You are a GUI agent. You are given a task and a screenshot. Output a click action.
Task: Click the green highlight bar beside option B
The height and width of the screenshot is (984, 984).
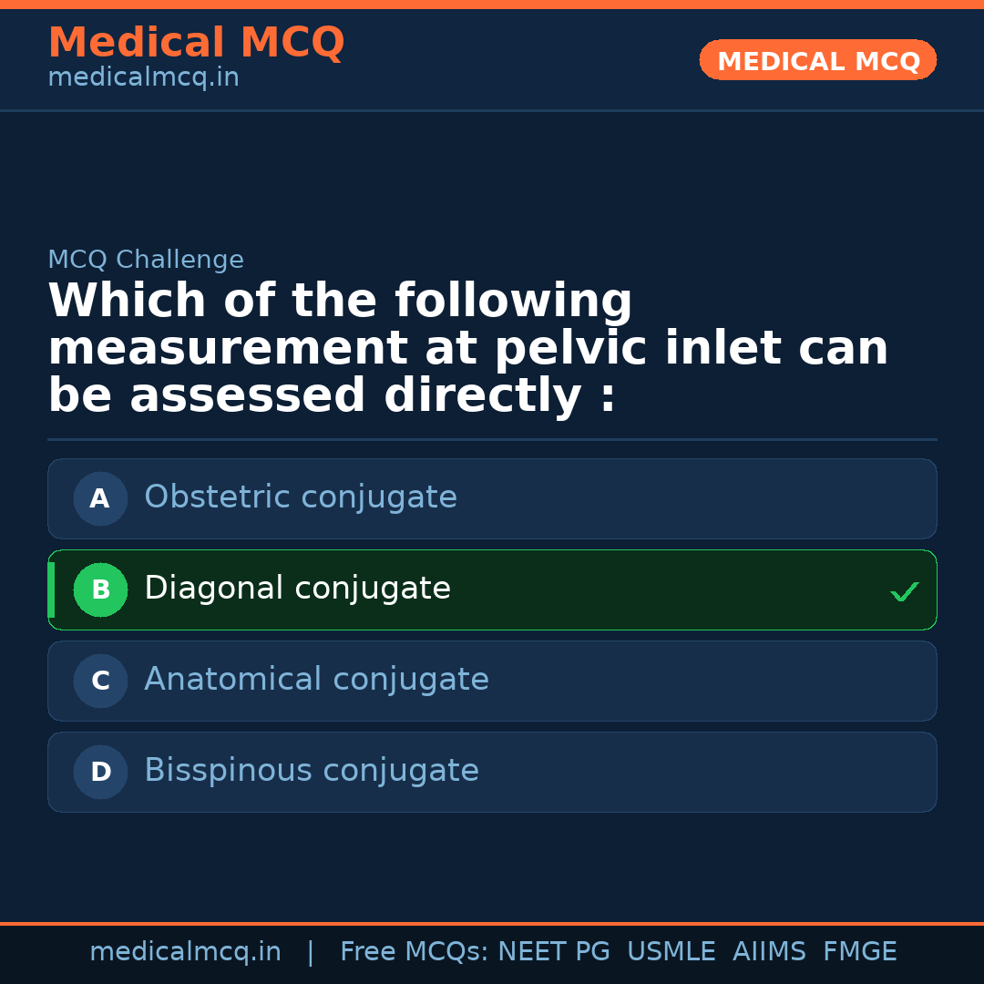51,589
